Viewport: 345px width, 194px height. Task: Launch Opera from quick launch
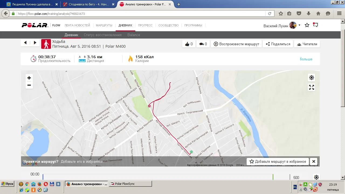pos(46,184)
